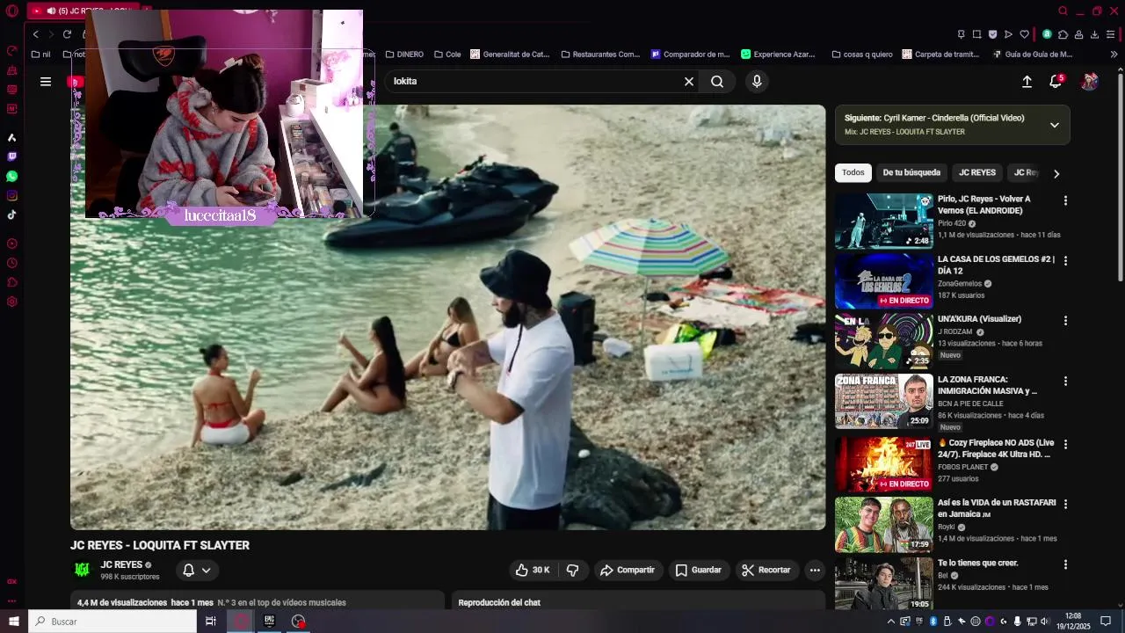This screenshot has width=1125, height=633.
Task: Open the Windows Start button
Action: pyautogui.click(x=14, y=622)
